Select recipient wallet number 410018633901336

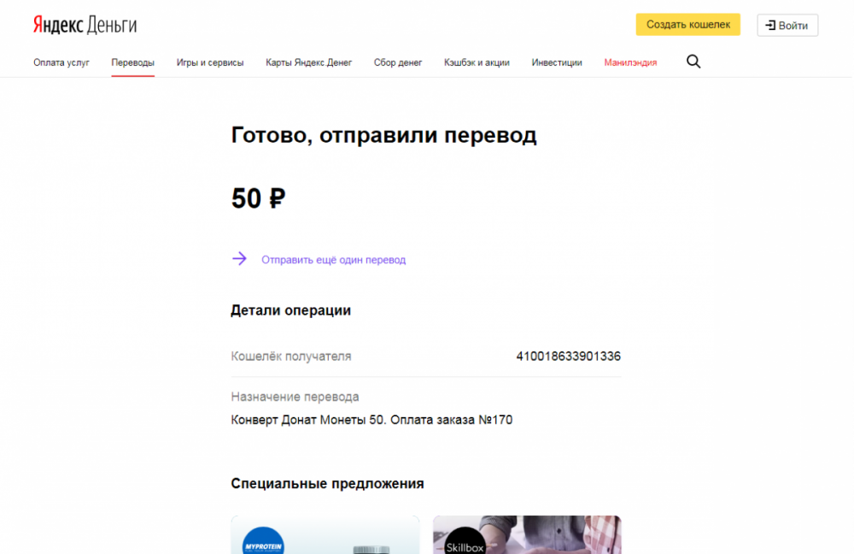click(568, 356)
